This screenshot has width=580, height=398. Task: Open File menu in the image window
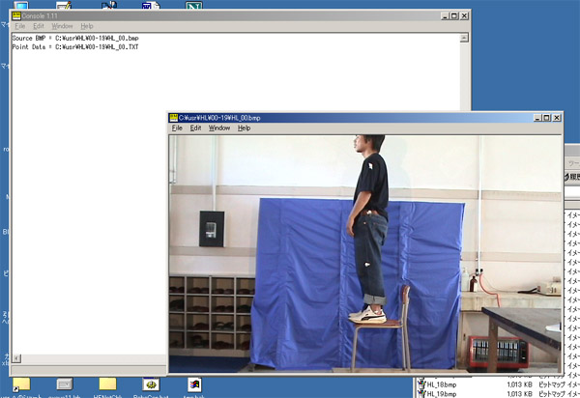[177, 128]
